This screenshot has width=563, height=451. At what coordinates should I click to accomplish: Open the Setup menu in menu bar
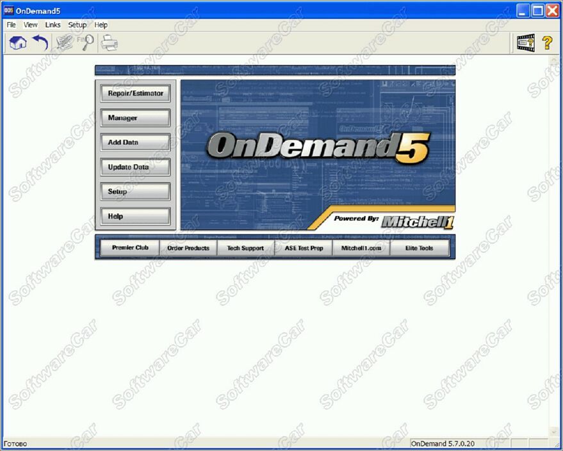coord(78,25)
